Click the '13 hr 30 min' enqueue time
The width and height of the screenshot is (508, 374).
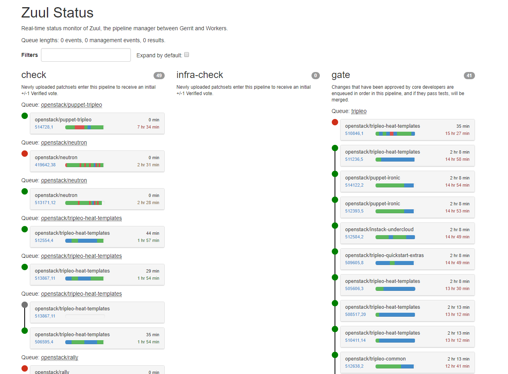tap(457, 288)
